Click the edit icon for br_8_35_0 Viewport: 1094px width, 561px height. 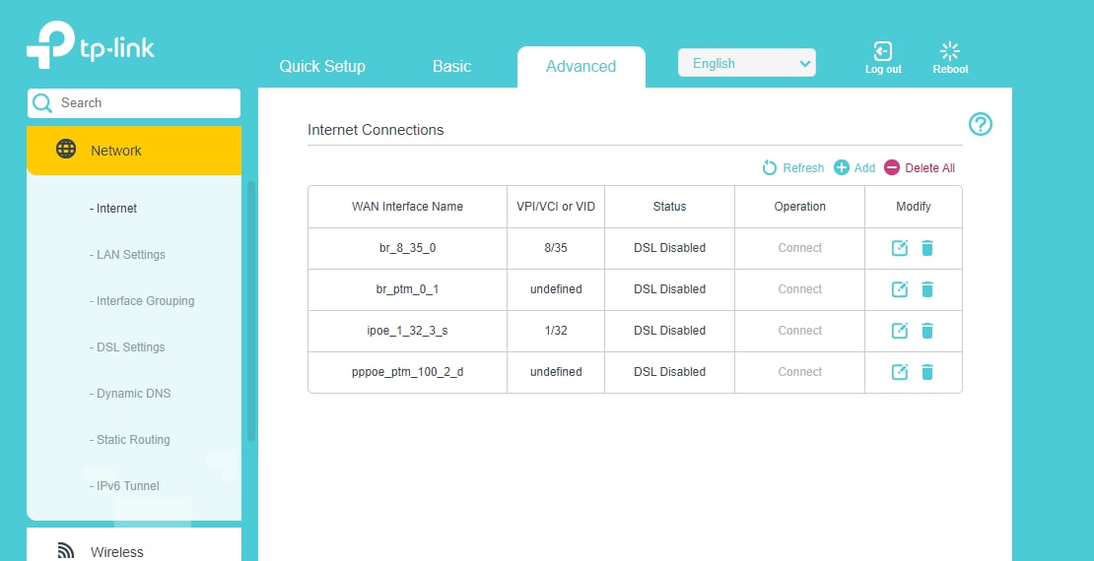pyautogui.click(x=900, y=248)
